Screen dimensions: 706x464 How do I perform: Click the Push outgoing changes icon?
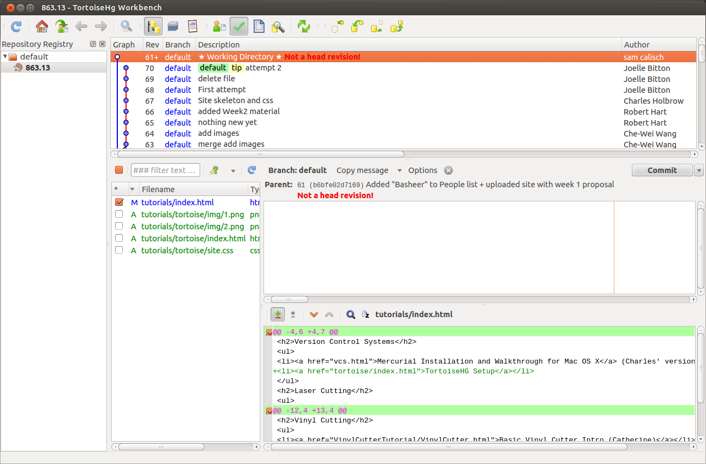[397, 26]
